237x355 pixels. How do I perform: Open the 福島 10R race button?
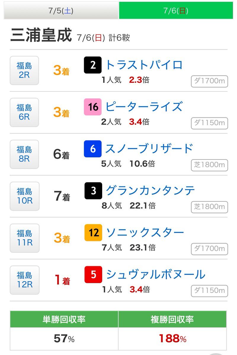pyautogui.click(x=24, y=196)
